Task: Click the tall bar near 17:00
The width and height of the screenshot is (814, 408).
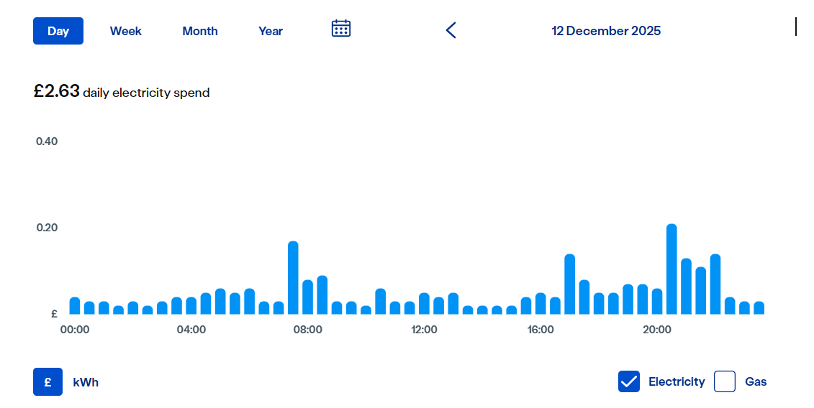Action: click(x=569, y=284)
